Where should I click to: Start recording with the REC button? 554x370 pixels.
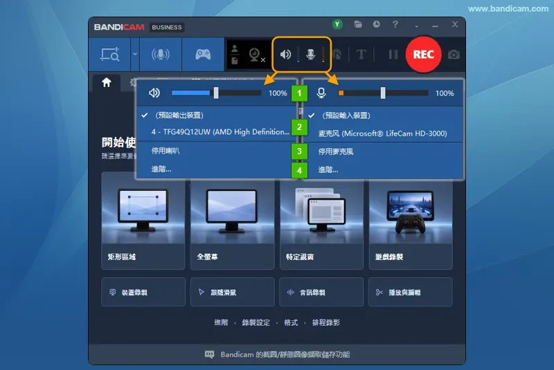pyautogui.click(x=423, y=55)
